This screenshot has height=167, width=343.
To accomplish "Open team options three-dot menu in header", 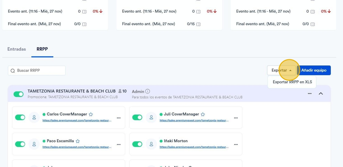I will pos(310,93).
